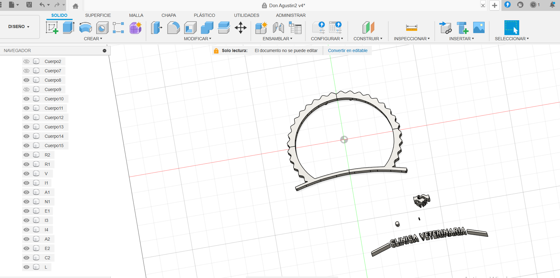Expand the INSERTAR menu
The width and height of the screenshot is (560, 278).
coord(462,39)
